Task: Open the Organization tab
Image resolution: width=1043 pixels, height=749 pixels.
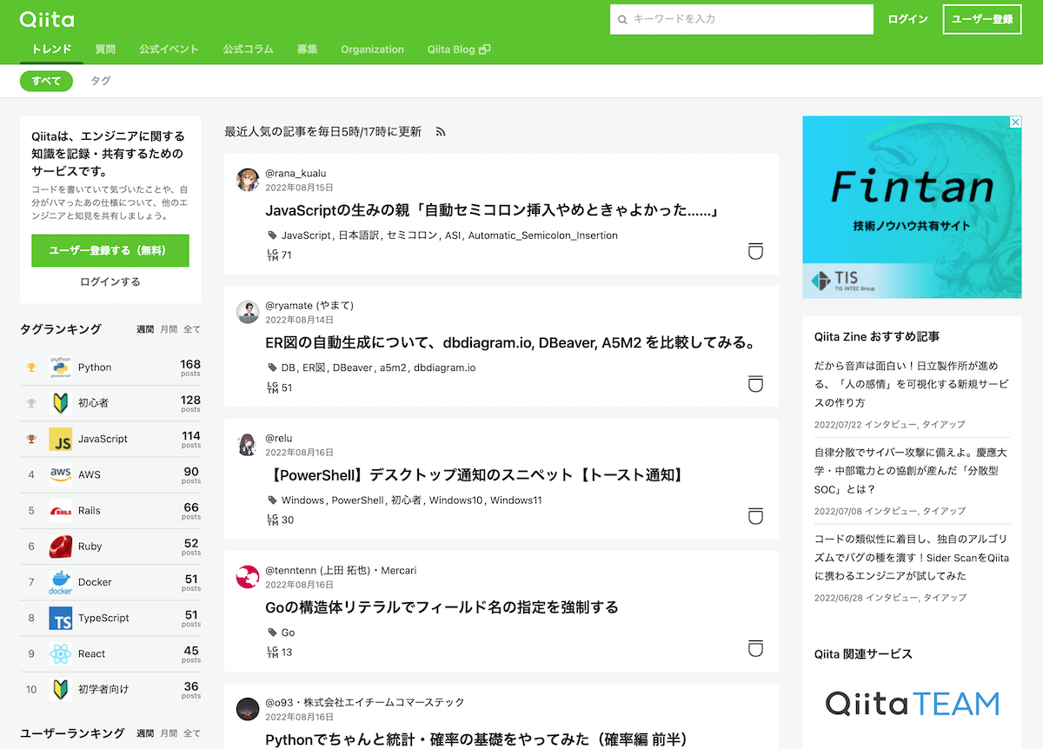Action: 372,50
